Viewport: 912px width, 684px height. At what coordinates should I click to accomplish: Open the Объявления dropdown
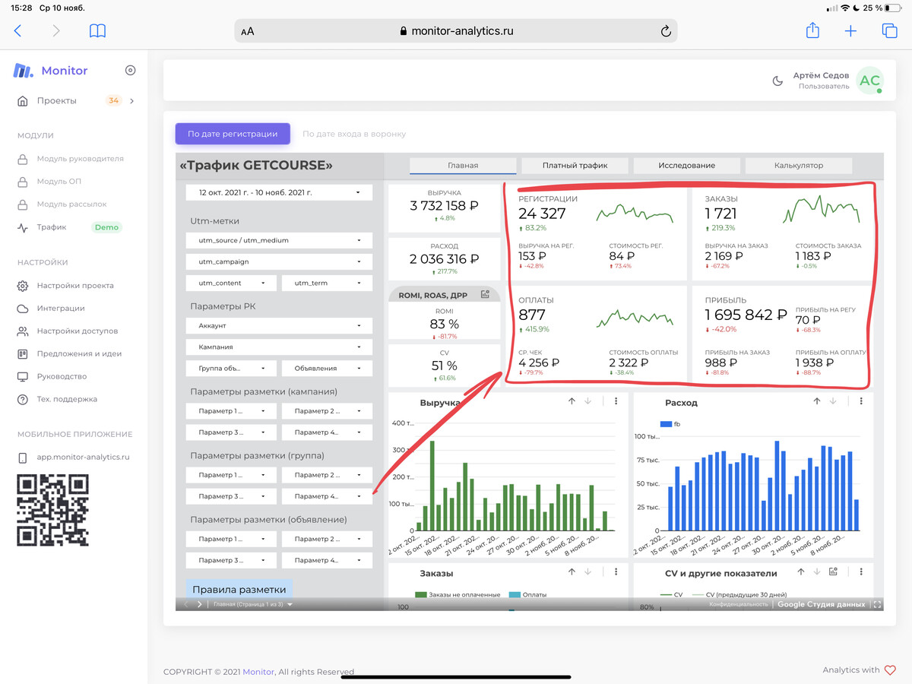327,368
